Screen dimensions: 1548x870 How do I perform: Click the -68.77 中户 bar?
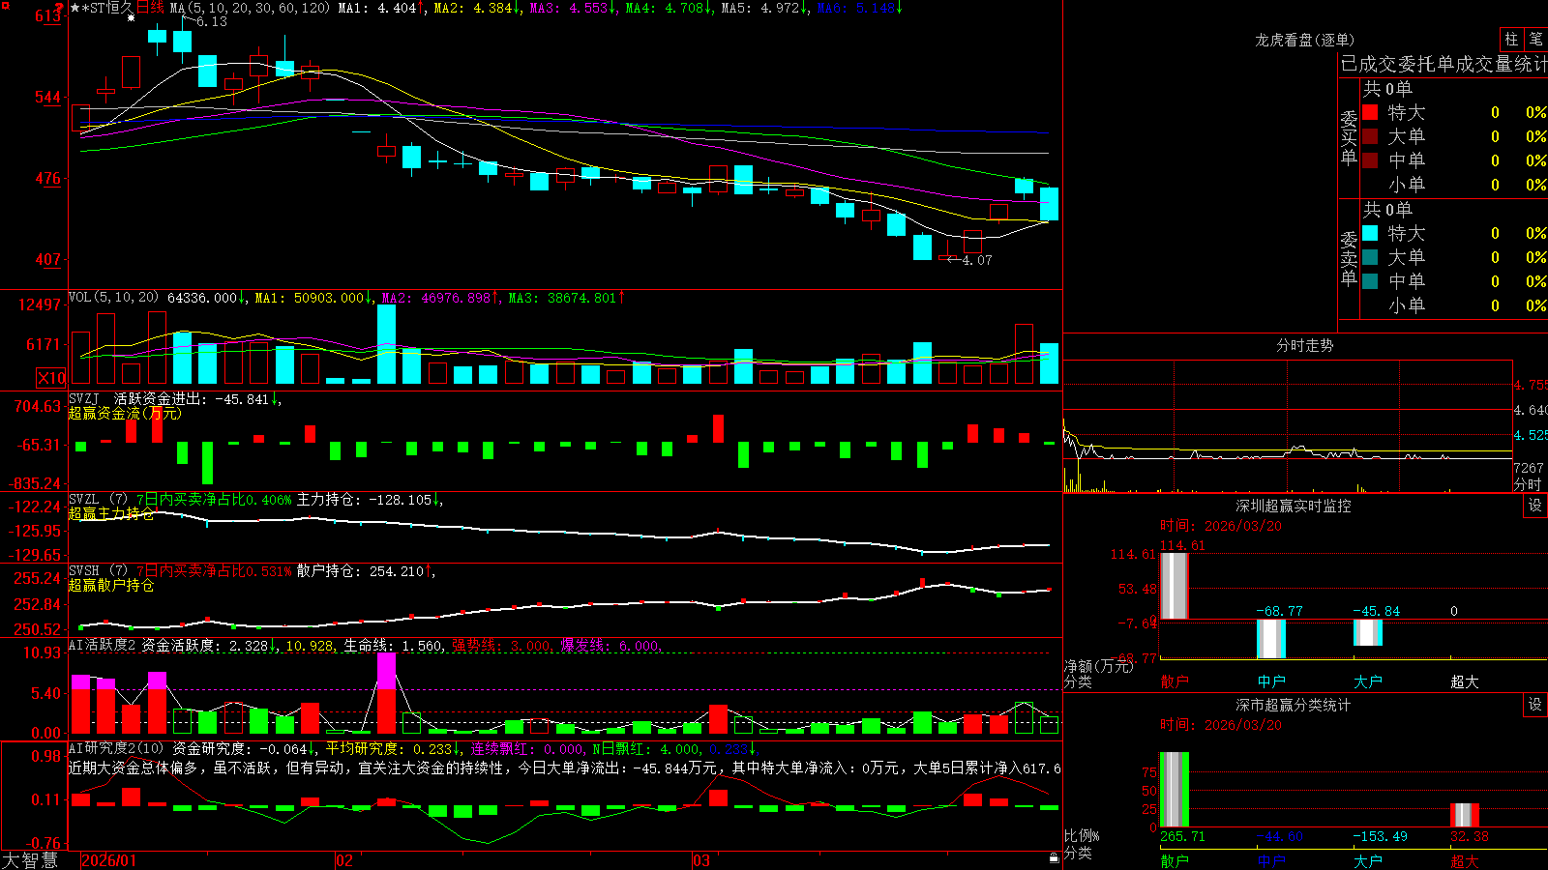coord(1271,639)
